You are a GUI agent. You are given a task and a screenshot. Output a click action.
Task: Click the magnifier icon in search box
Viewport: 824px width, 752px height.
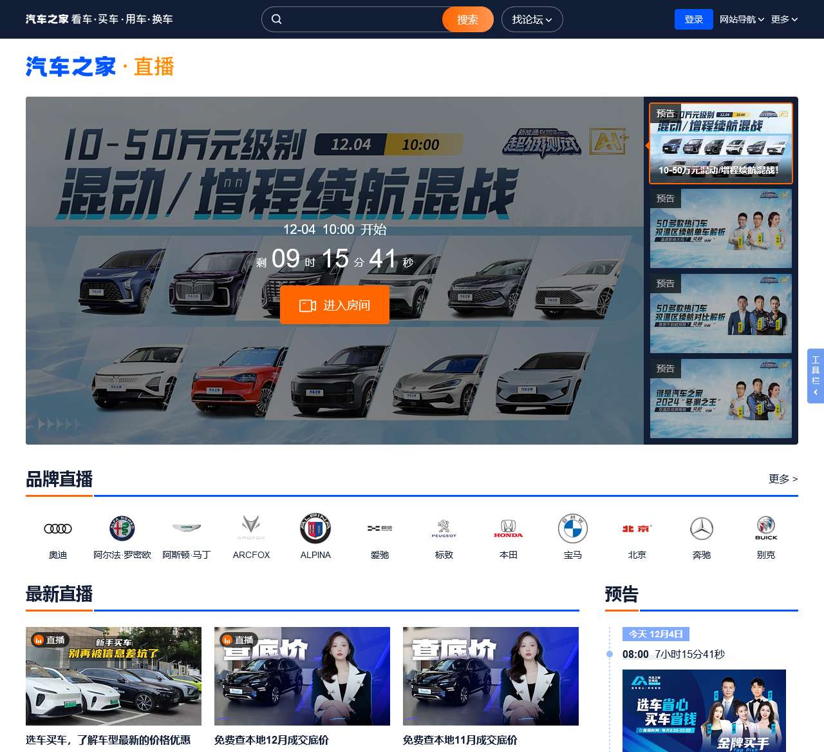pyautogui.click(x=277, y=19)
